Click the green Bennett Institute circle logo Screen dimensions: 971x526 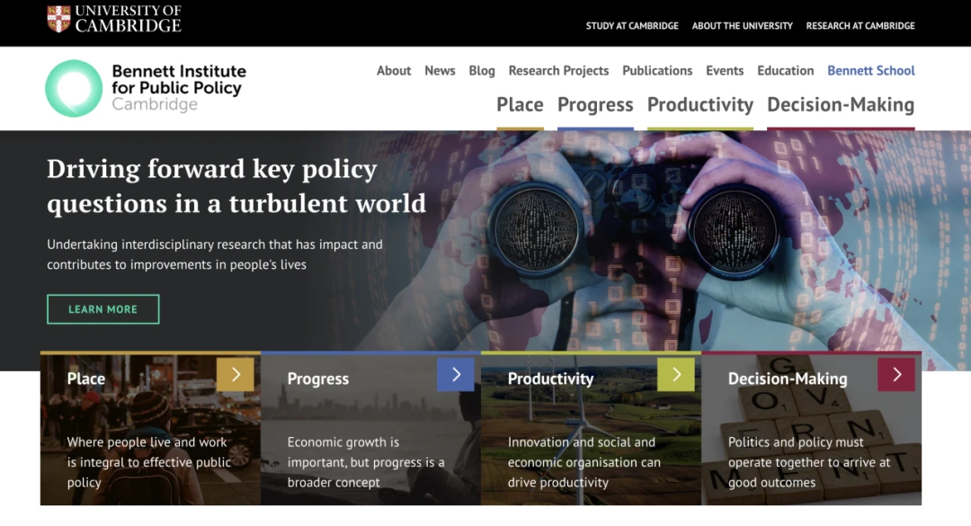pyautogui.click(x=74, y=88)
